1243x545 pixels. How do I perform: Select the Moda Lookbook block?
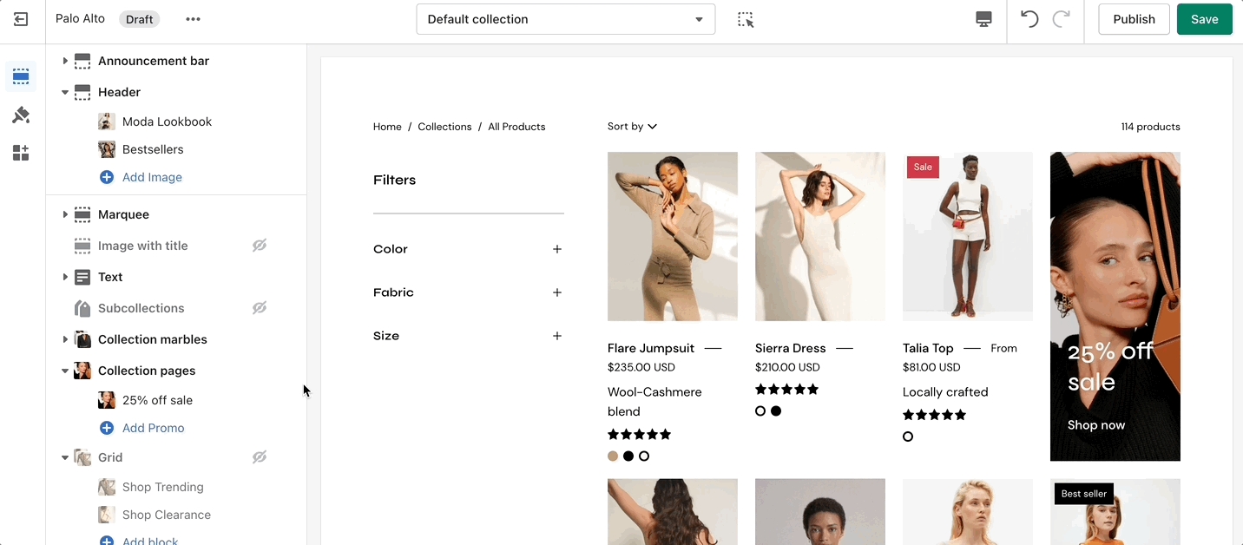click(x=167, y=121)
